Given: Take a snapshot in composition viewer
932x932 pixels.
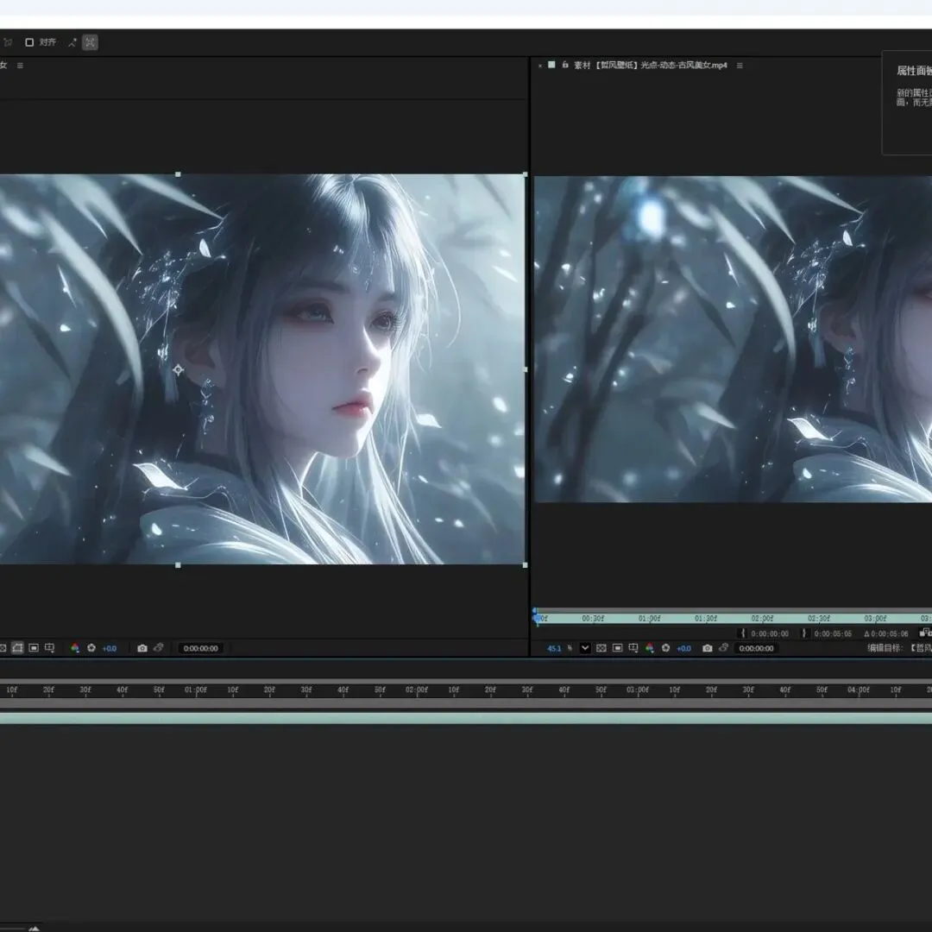Looking at the screenshot, I should [142, 648].
